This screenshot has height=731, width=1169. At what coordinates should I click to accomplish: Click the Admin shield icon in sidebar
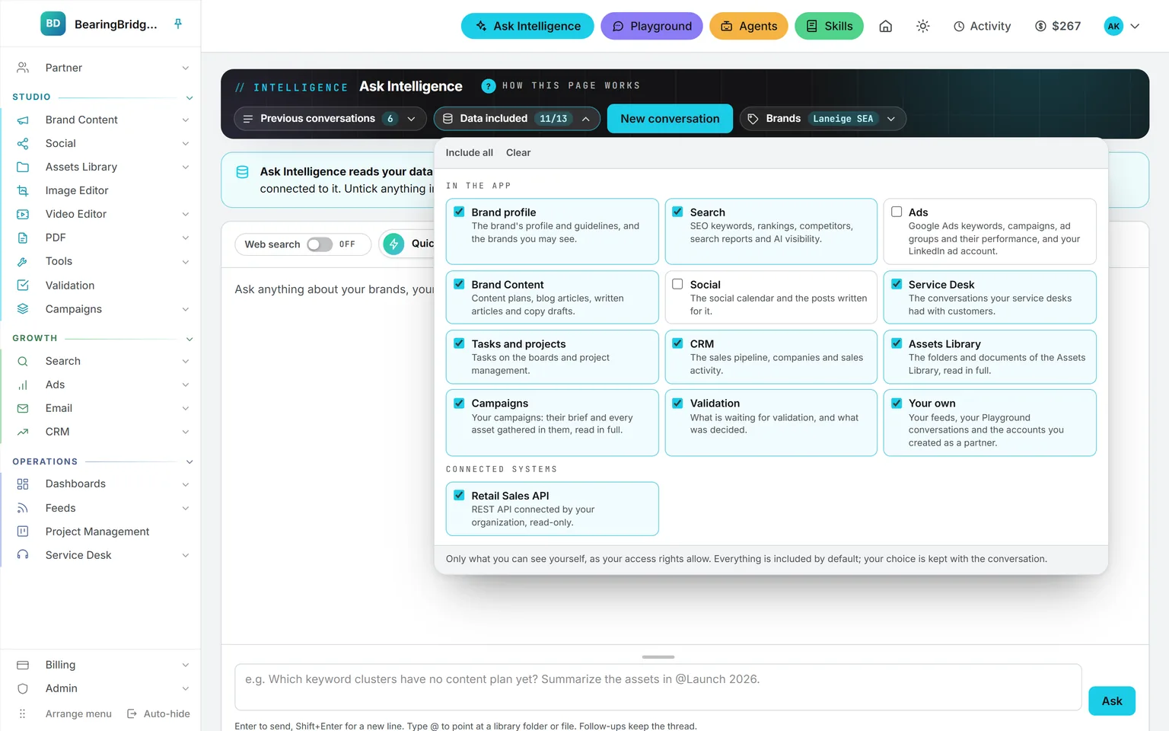[23, 688]
